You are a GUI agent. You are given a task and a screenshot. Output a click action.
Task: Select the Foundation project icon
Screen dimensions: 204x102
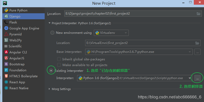(x=6, y=70)
